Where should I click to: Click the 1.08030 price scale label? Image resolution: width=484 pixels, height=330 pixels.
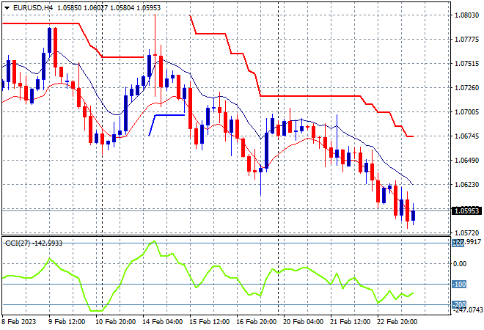pyautogui.click(x=466, y=15)
